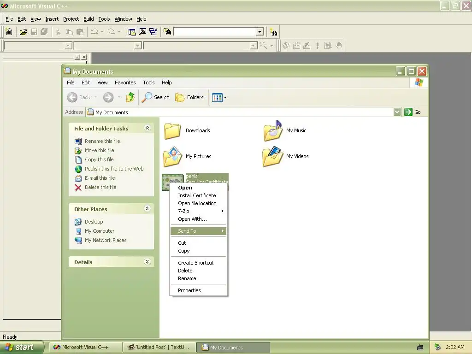
Task: Click the Redo arrow icon in Visual C++
Action: pos(111,32)
